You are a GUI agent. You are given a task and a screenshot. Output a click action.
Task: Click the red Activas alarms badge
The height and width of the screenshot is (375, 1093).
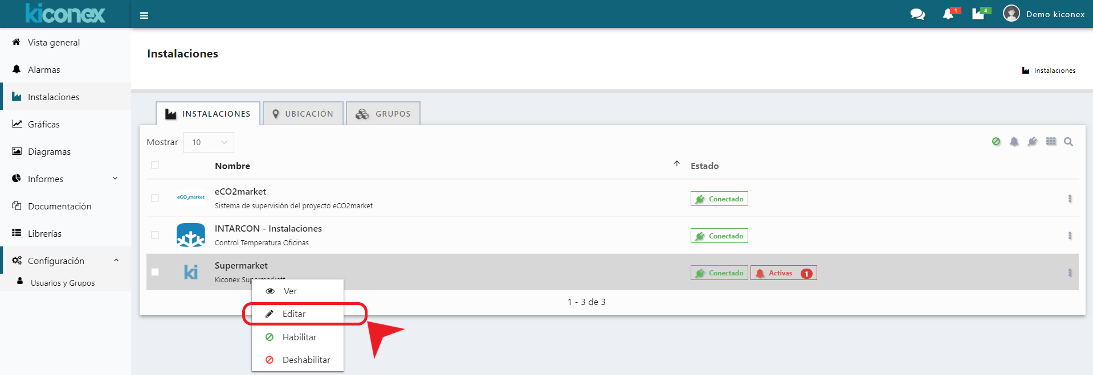783,273
